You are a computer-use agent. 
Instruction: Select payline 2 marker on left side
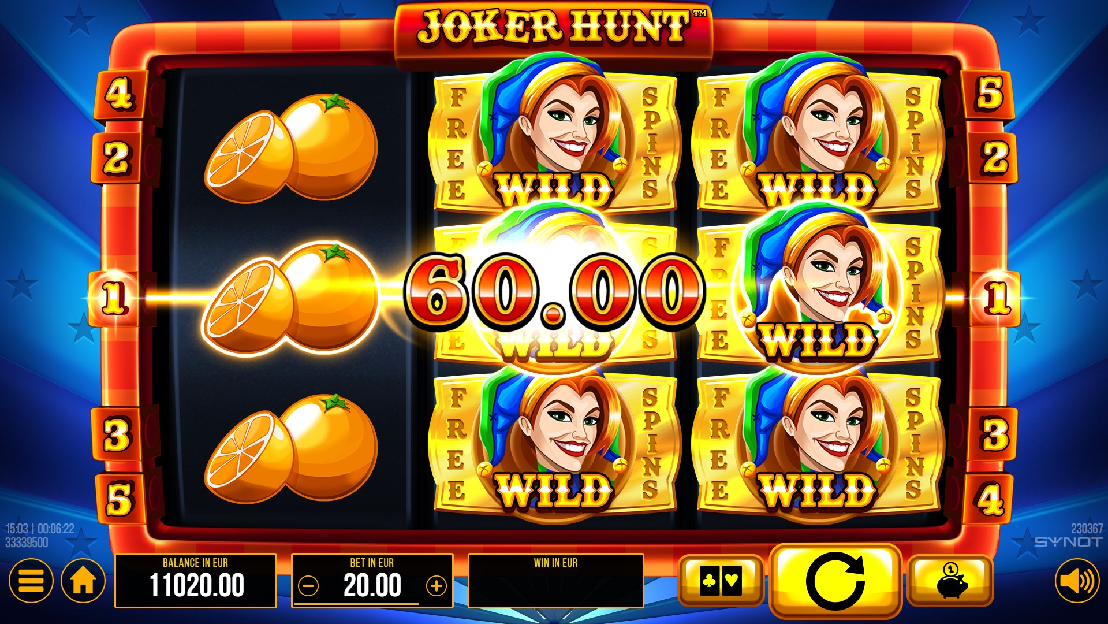[x=117, y=158]
